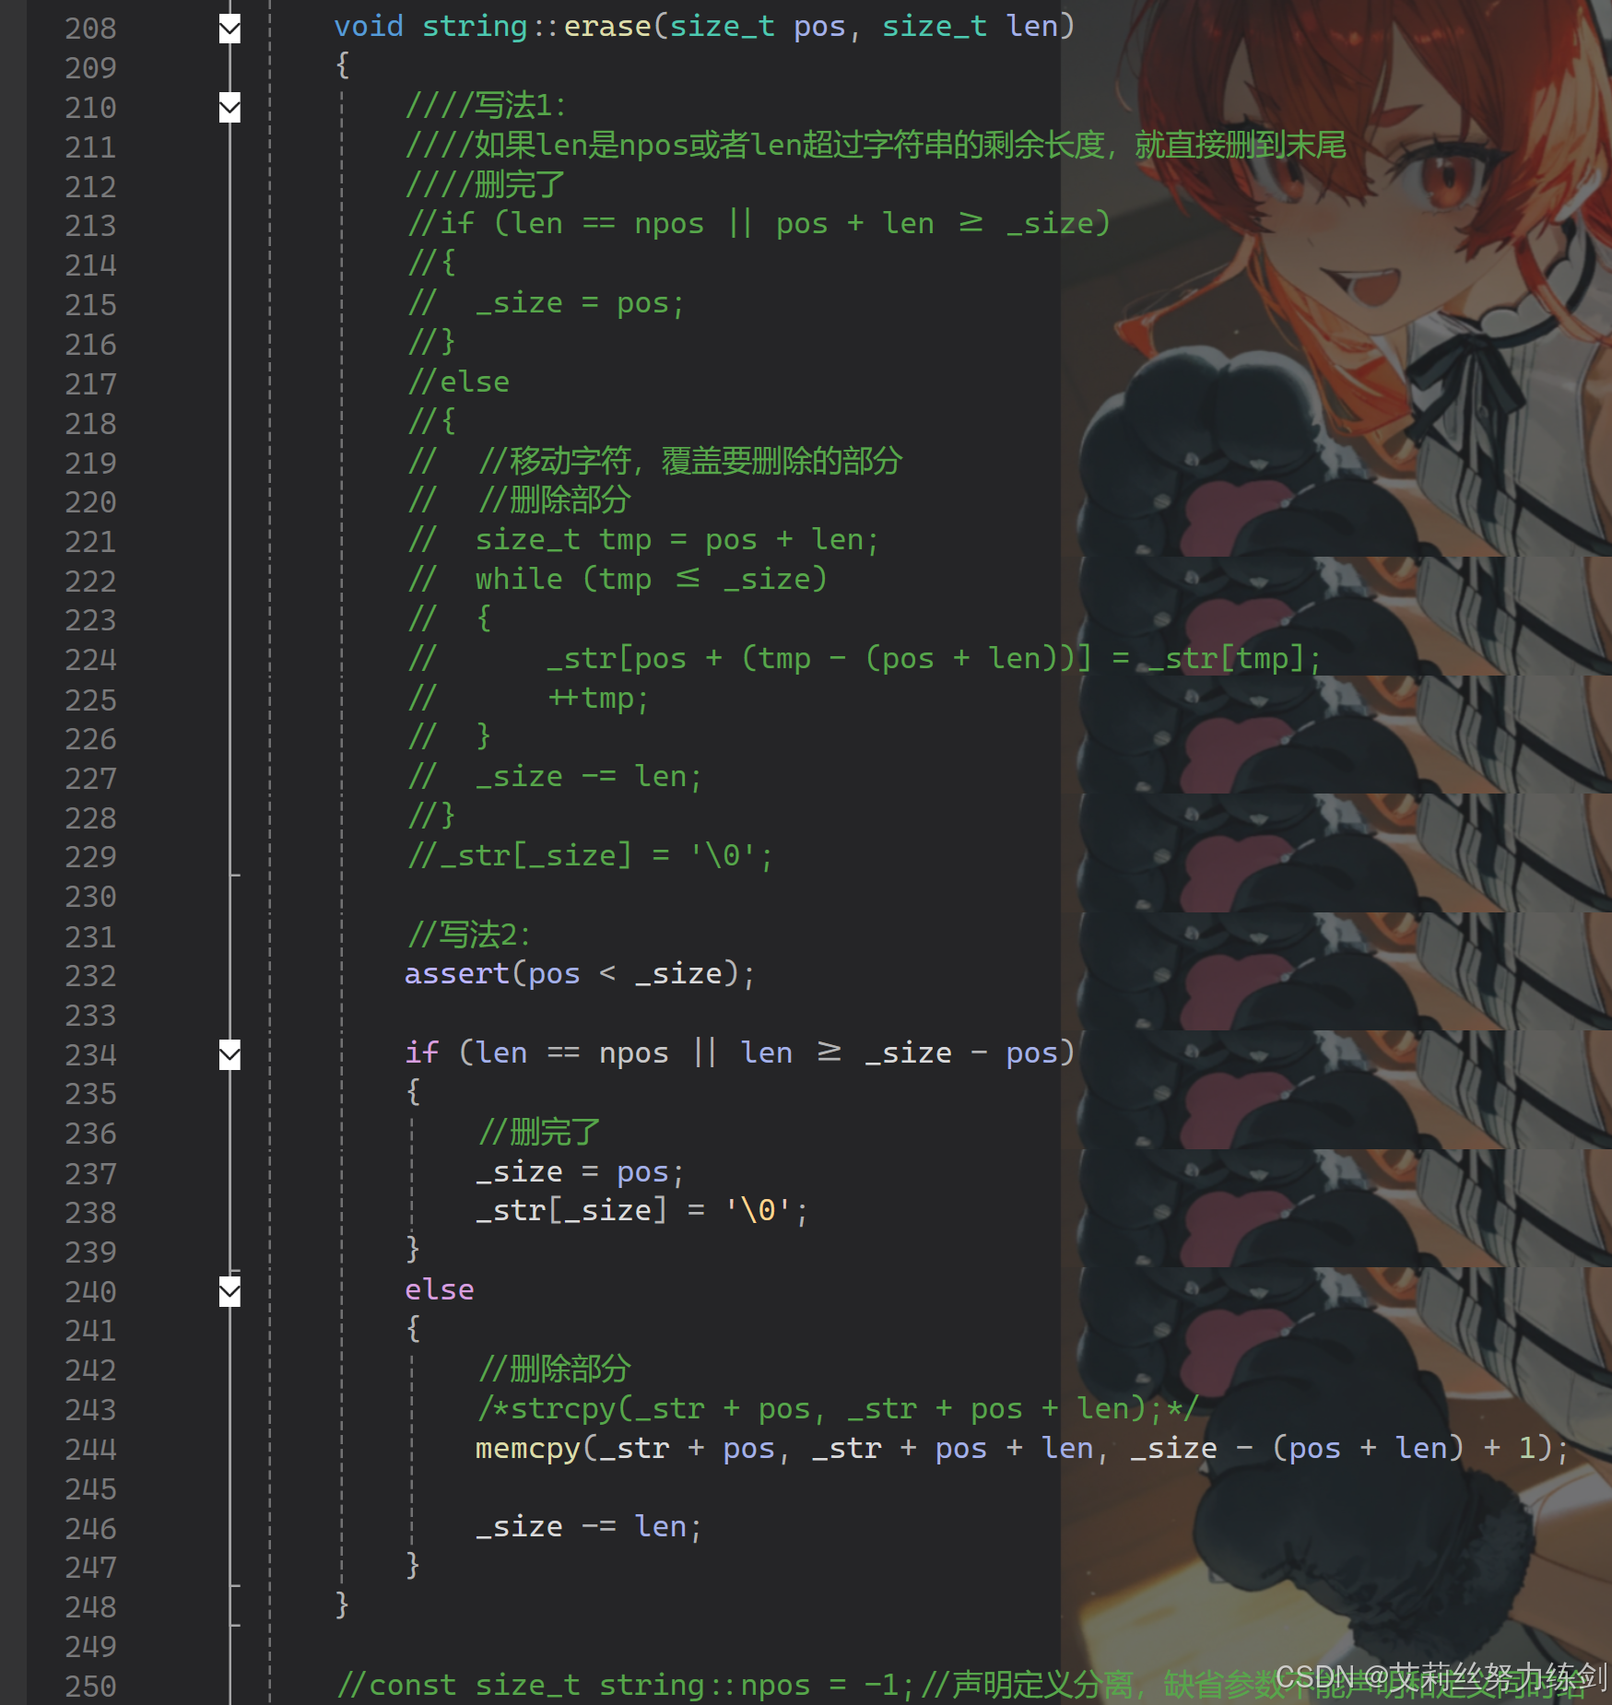Screen dimensions: 1612x1705
Task: Click the '//删除部分' comment on line 242
Action: (554, 1370)
